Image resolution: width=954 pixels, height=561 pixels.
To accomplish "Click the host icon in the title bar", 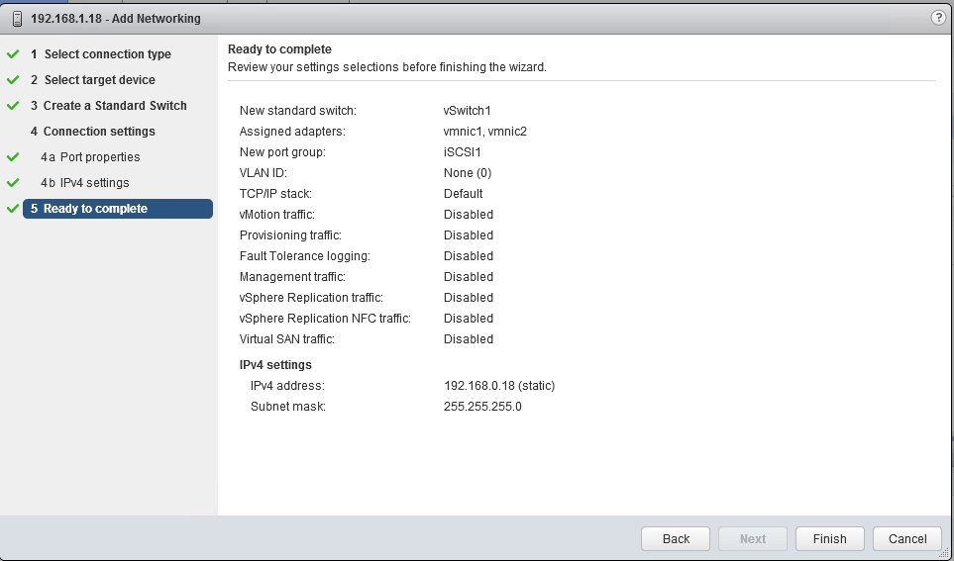I will 17,19.
